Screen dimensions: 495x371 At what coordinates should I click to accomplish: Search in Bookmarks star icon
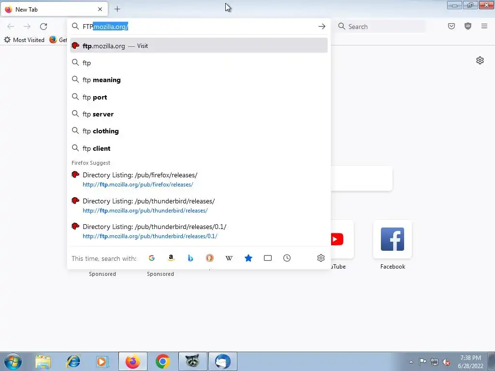pos(248,258)
